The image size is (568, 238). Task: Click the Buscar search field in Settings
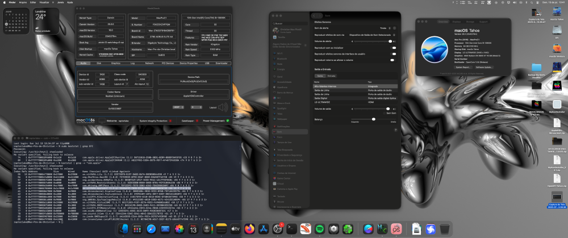(289, 23)
